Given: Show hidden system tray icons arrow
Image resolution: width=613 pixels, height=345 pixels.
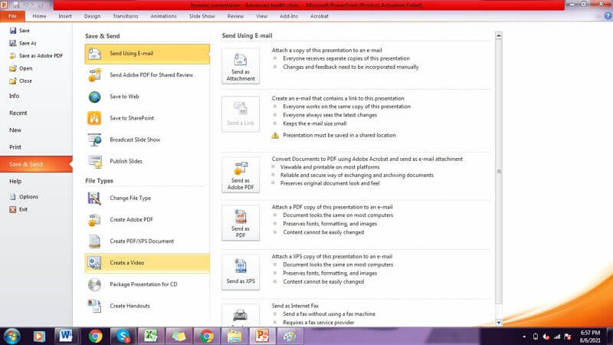Looking at the screenshot, I should (524, 337).
